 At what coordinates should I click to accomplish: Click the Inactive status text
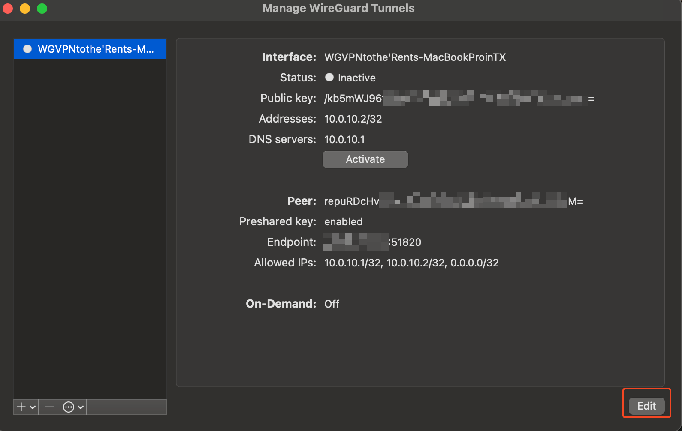pyautogui.click(x=356, y=78)
